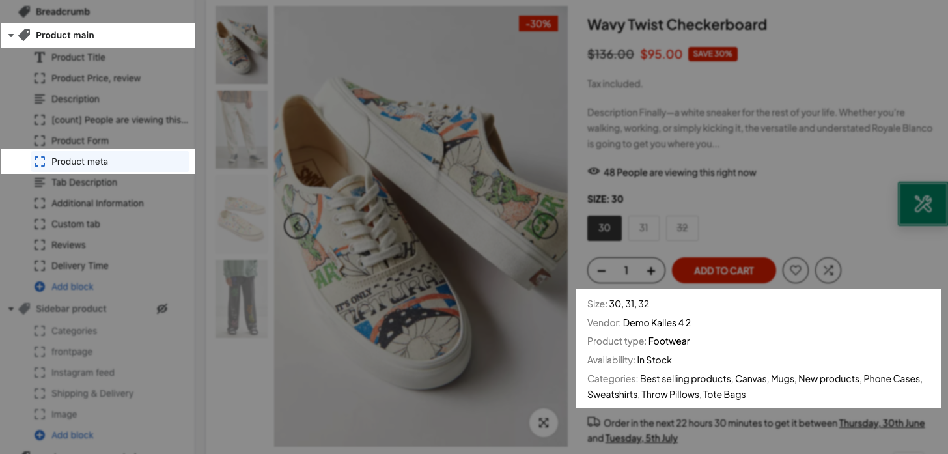Collapse the Product main section
Image resolution: width=948 pixels, height=454 pixels.
pyautogui.click(x=11, y=35)
